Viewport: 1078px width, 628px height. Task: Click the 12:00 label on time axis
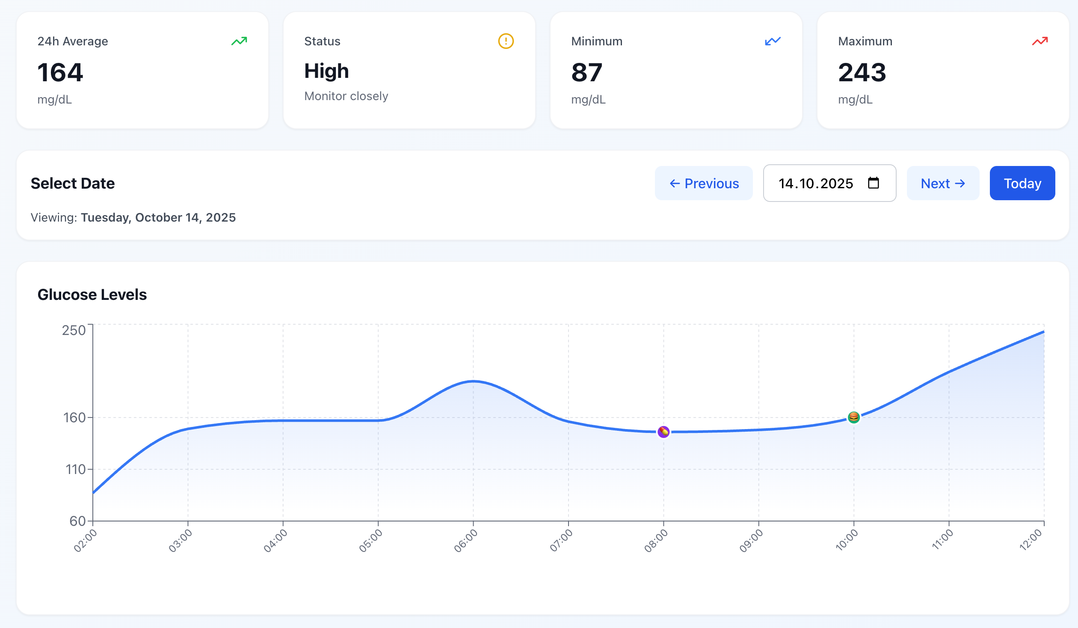point(1031,540)
